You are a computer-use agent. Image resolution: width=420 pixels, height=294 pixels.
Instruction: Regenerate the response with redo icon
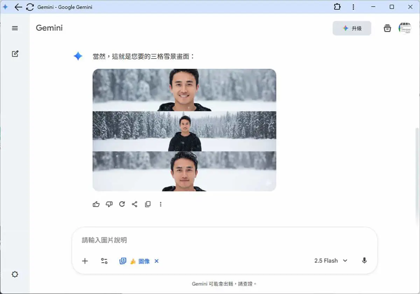click(x=122, y=204)
